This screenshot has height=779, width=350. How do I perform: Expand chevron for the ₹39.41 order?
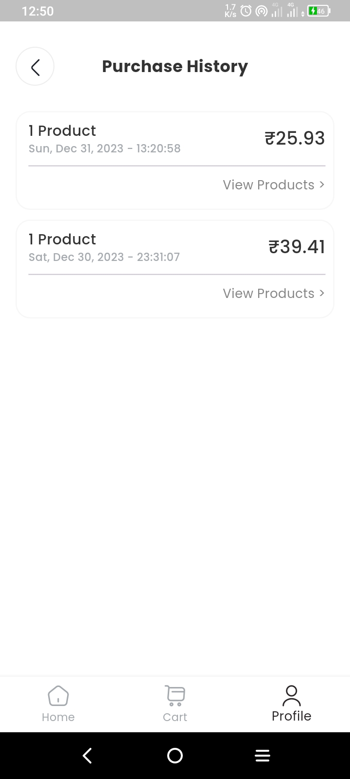click(x=322, y=293)
